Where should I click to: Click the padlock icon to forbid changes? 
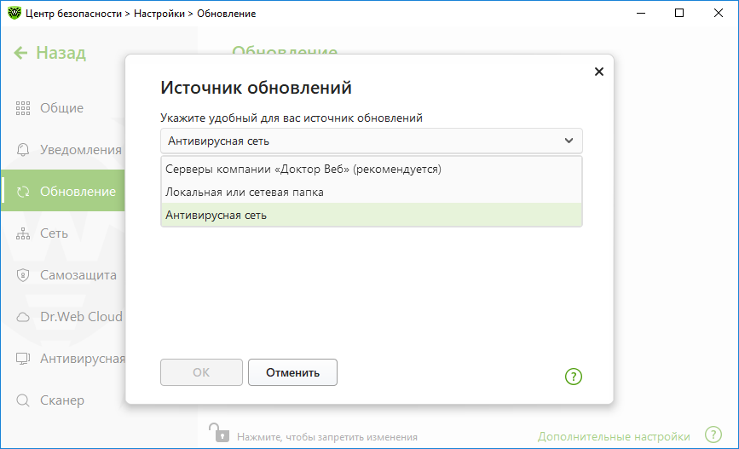pos(219,433)
